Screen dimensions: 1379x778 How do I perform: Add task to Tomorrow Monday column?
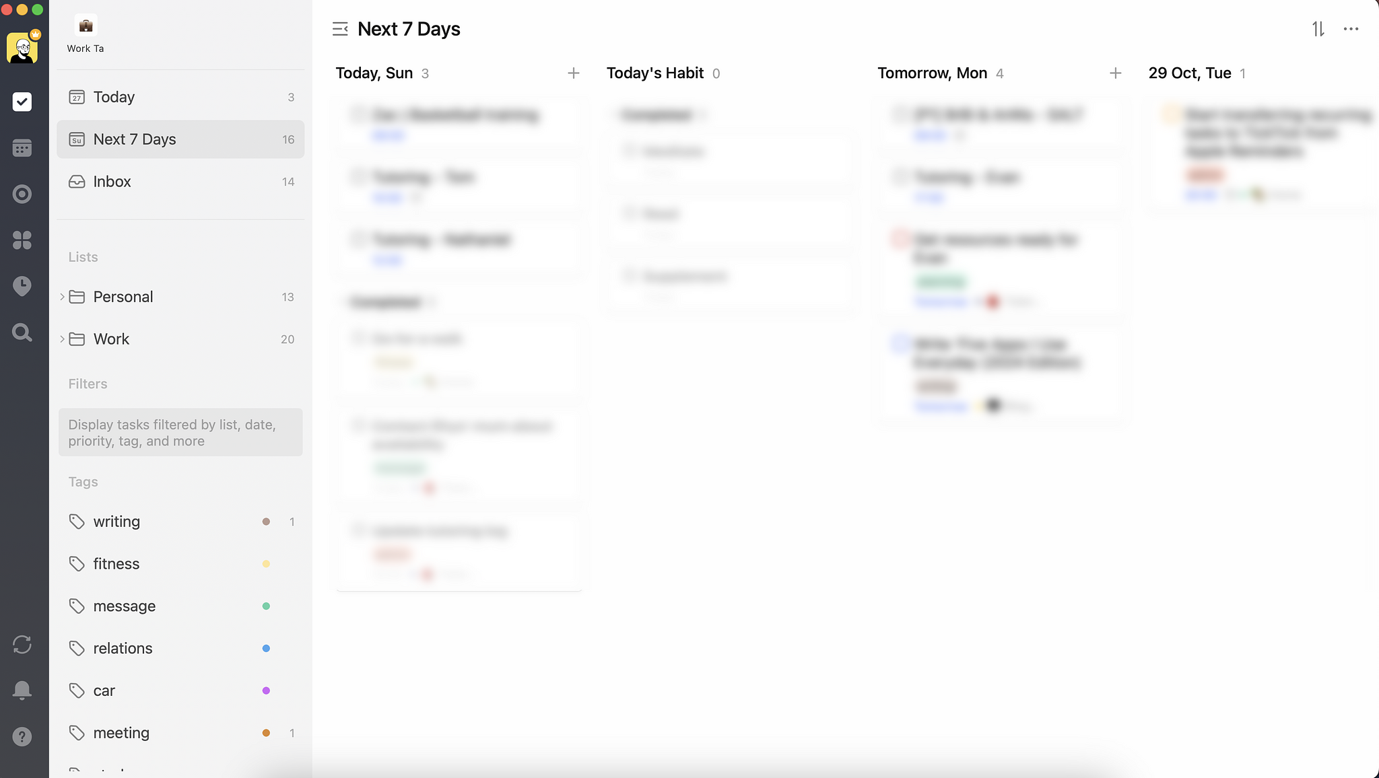pos(1113,73)
